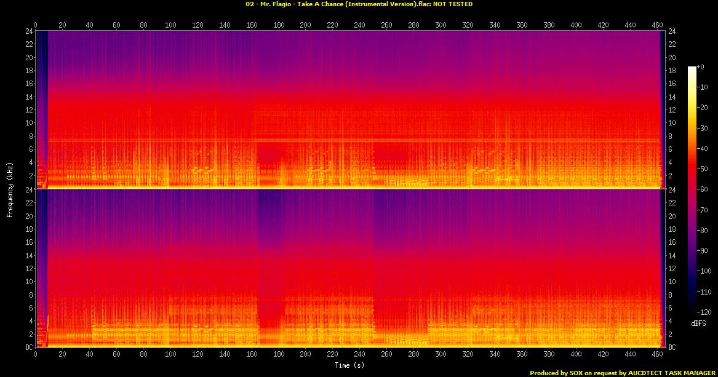Screen dimensions: 718x377
Task: Click the upper channel spectrogram plot
Action: (350, 109)
